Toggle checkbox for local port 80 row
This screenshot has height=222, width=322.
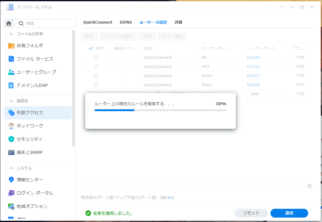pos(96,57)
